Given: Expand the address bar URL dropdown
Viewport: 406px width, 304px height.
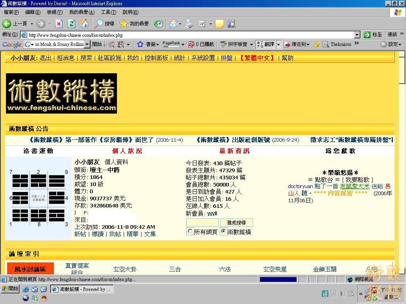Looking at the screenshot, I should (x=357, y=35).
